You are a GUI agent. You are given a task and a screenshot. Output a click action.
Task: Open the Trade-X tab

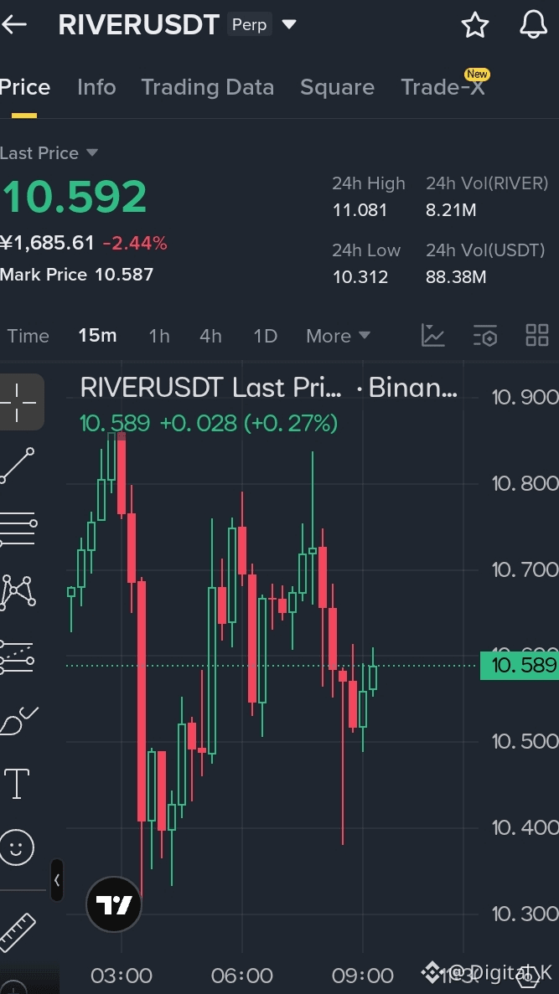pos(443,87)
